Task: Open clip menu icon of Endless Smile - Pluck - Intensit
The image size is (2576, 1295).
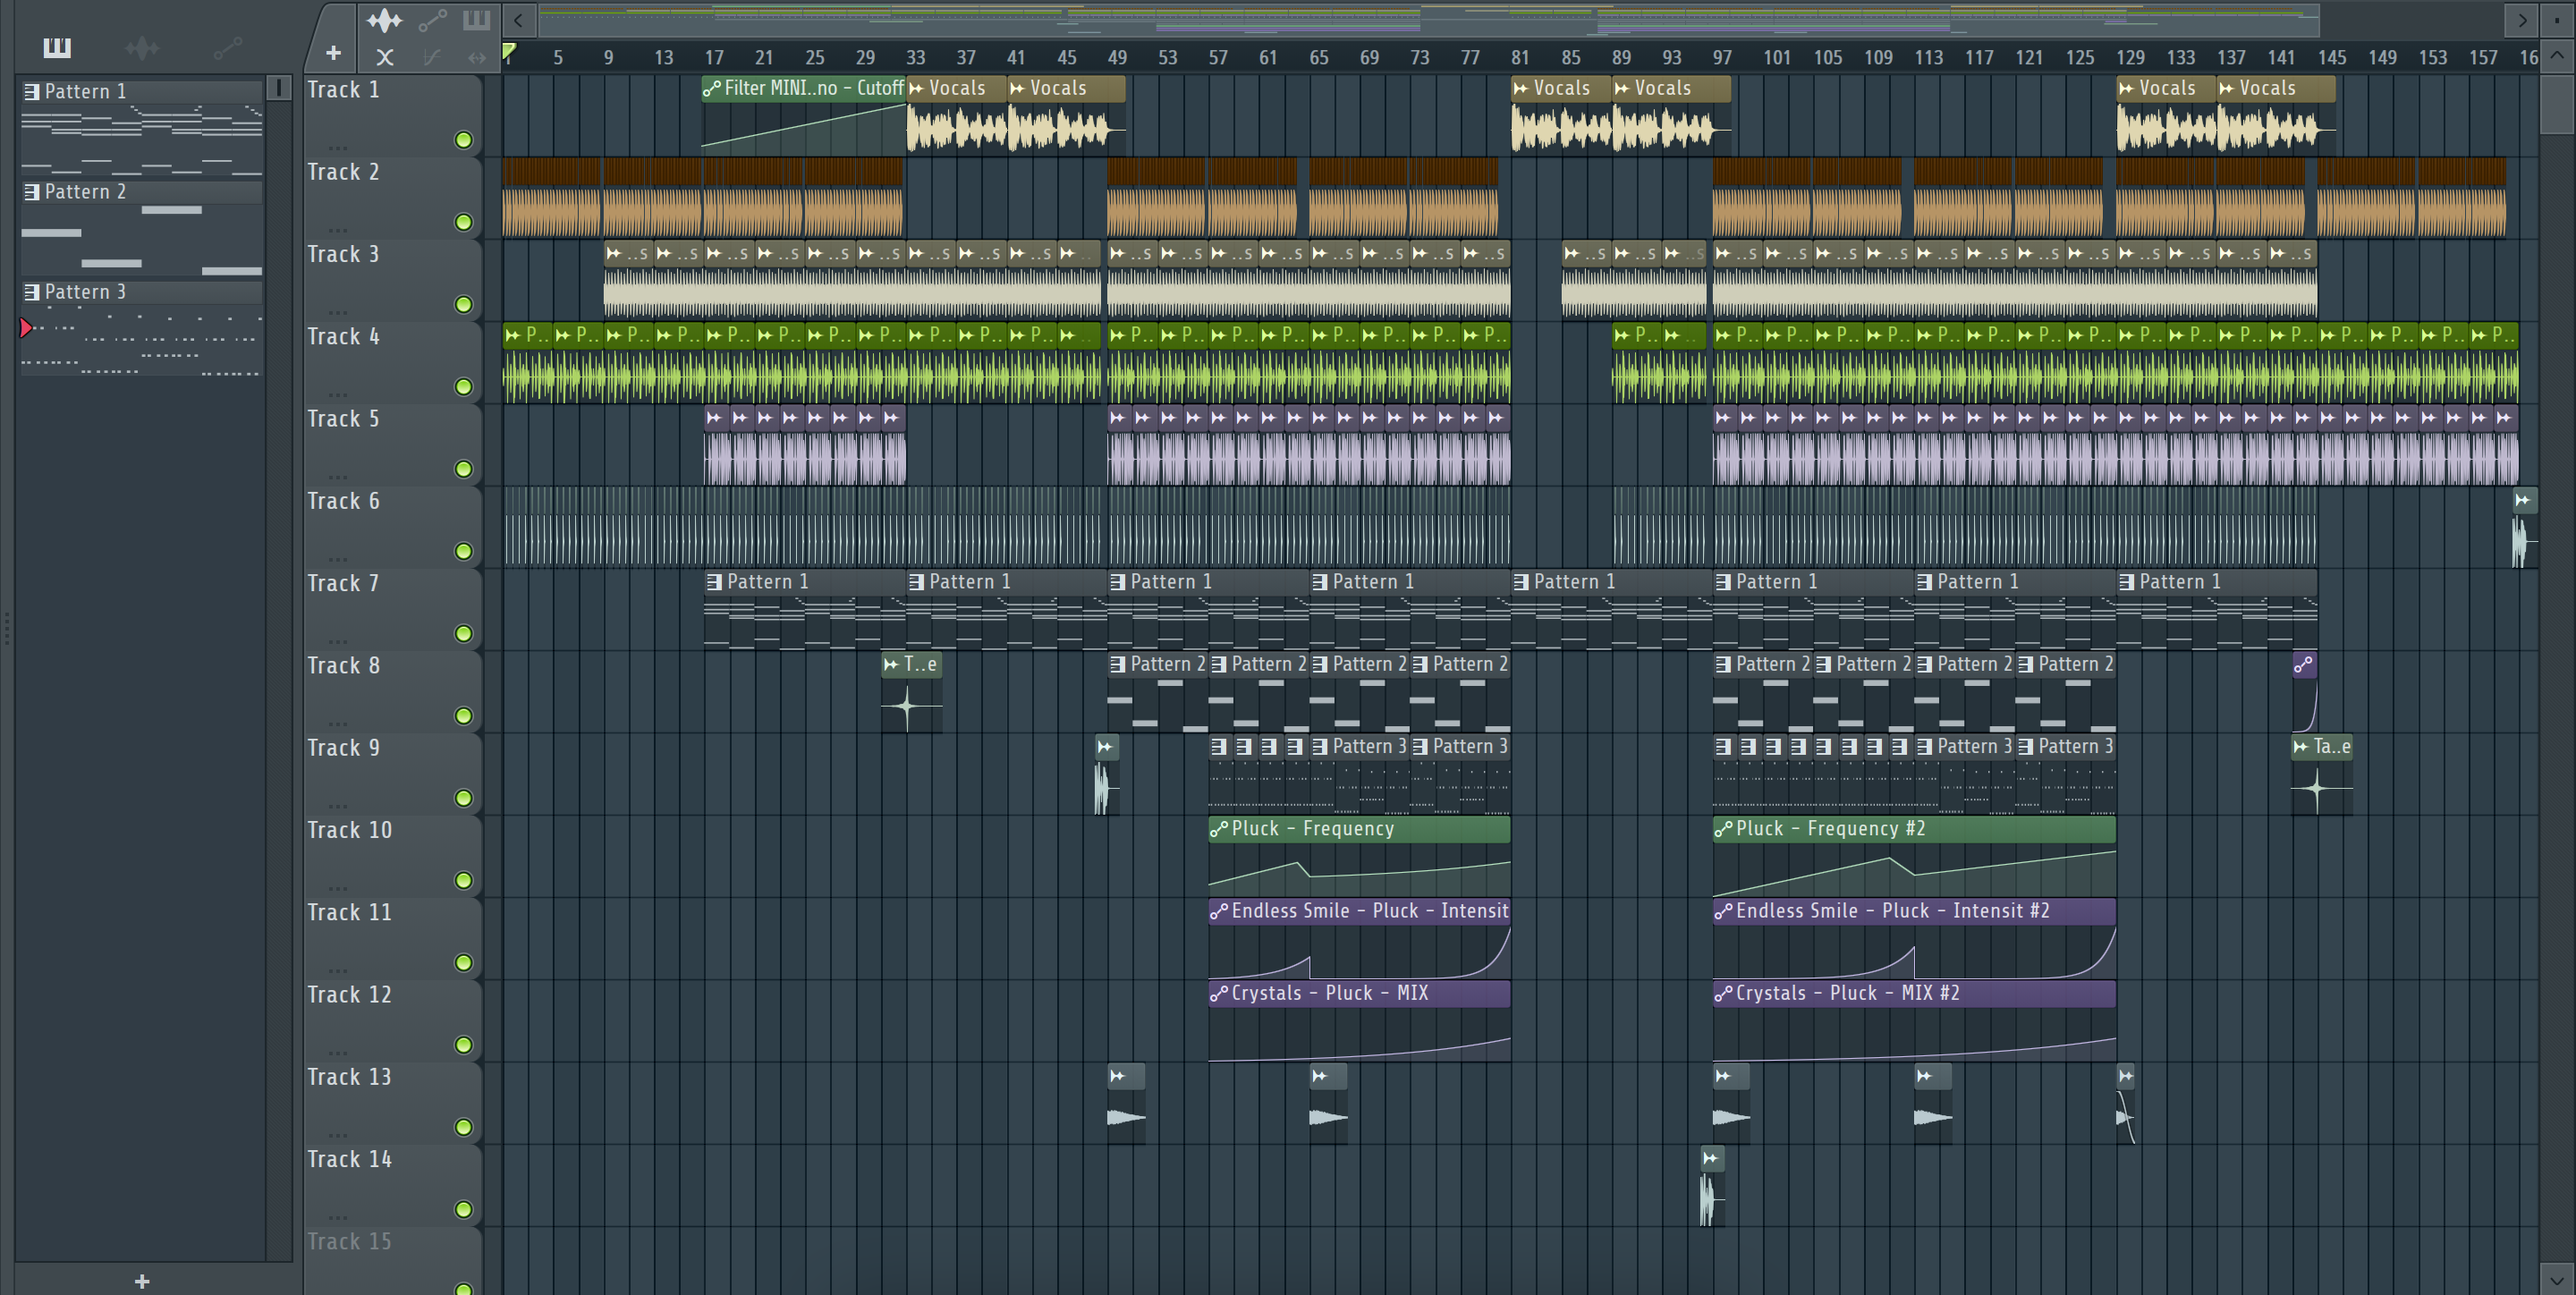Action: pyautogui.click(x=1218, y=911)
